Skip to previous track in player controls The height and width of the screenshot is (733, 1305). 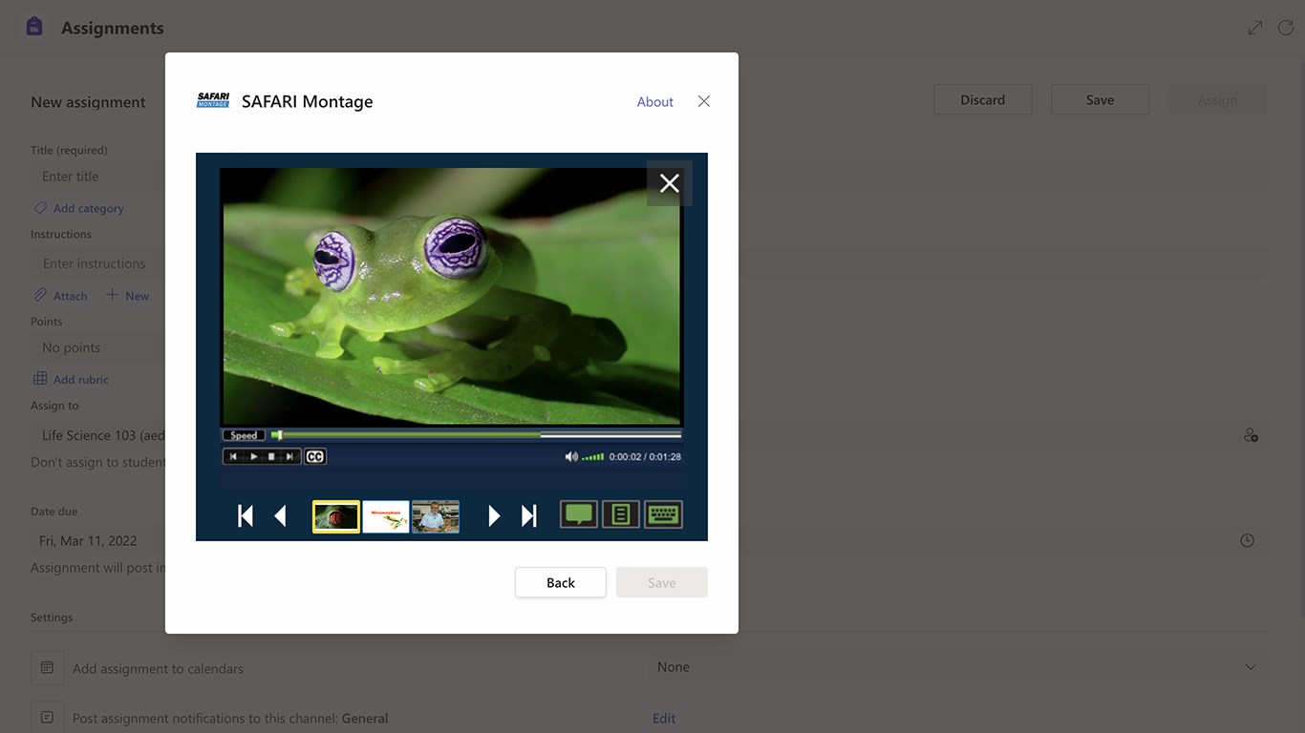point(233,457)
